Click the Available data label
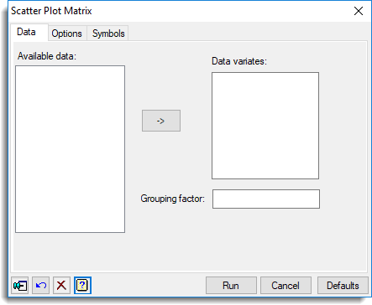This screenshot has width=372, height=305. point(47,56)
